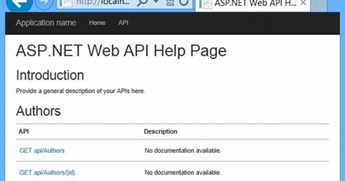Open the Home navigation item
The image size is (345, 181).
(97, 23)
